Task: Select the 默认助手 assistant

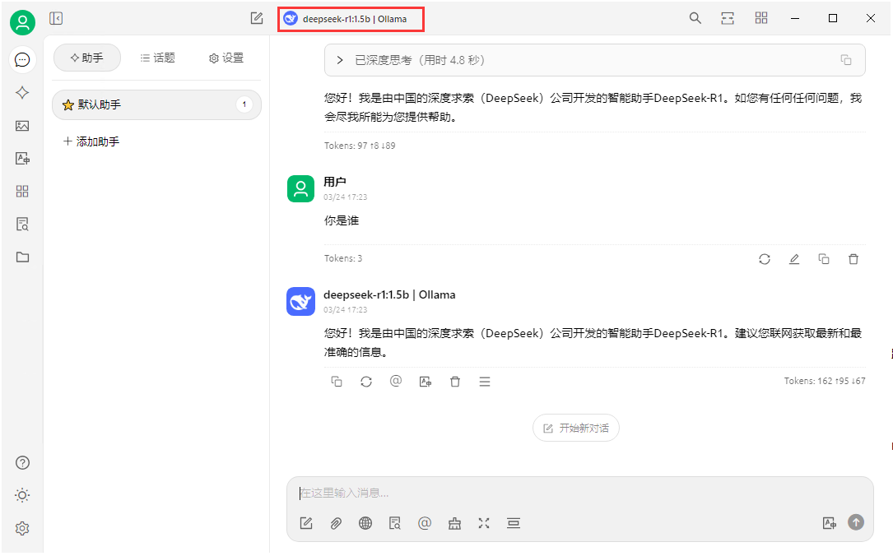Action: click(156, 104)
